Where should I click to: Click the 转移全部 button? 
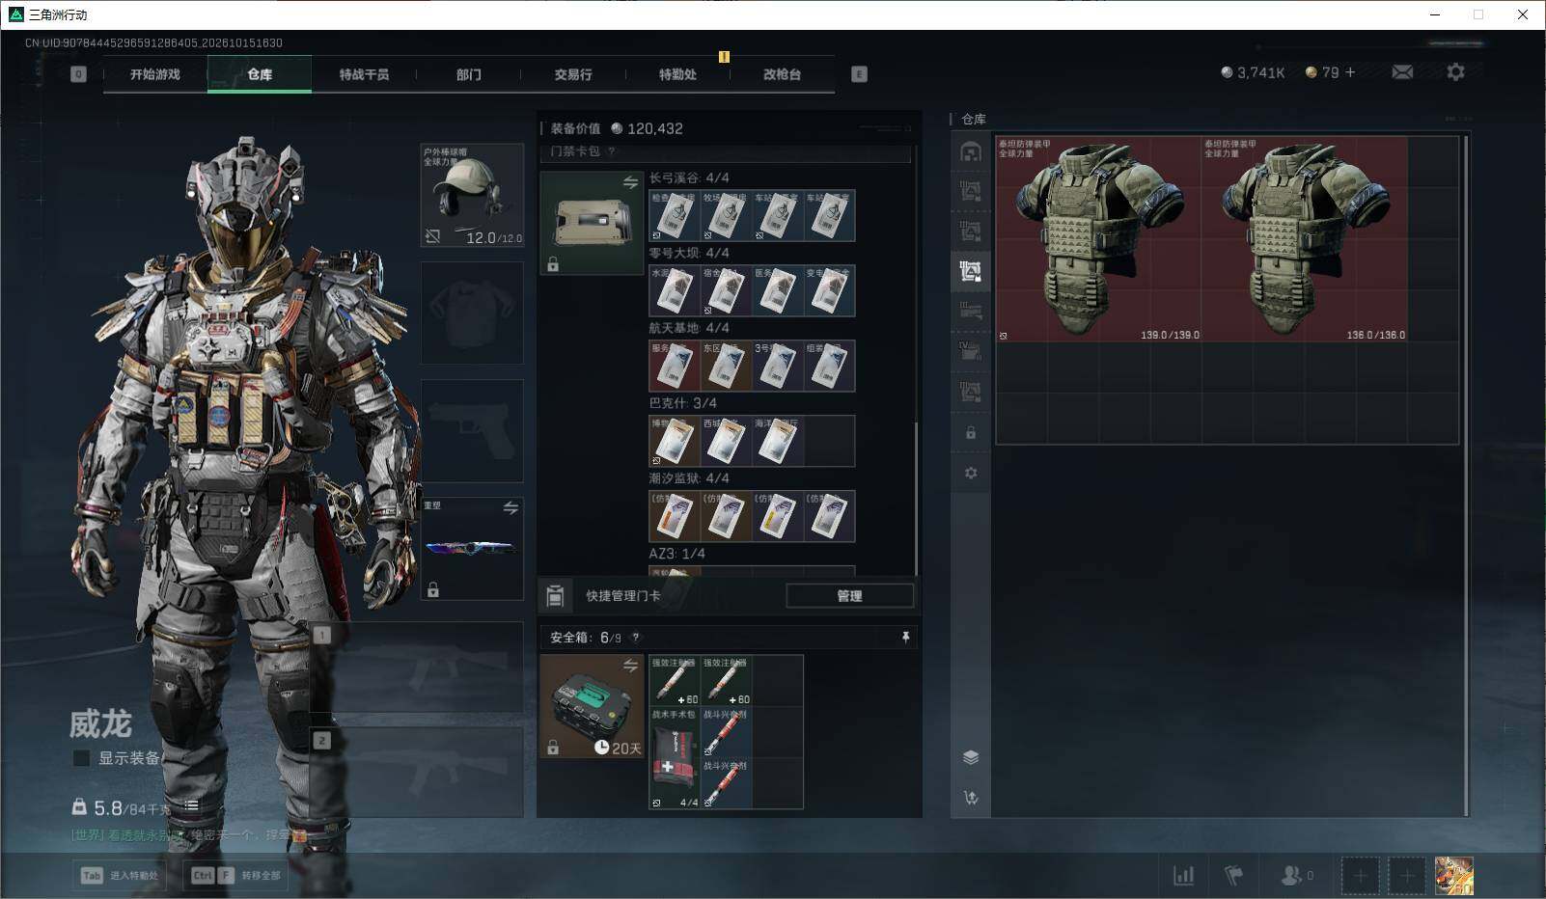tap(236, 875)
